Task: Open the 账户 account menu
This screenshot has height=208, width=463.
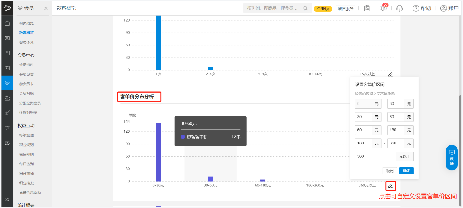Action: pos(449,8)
